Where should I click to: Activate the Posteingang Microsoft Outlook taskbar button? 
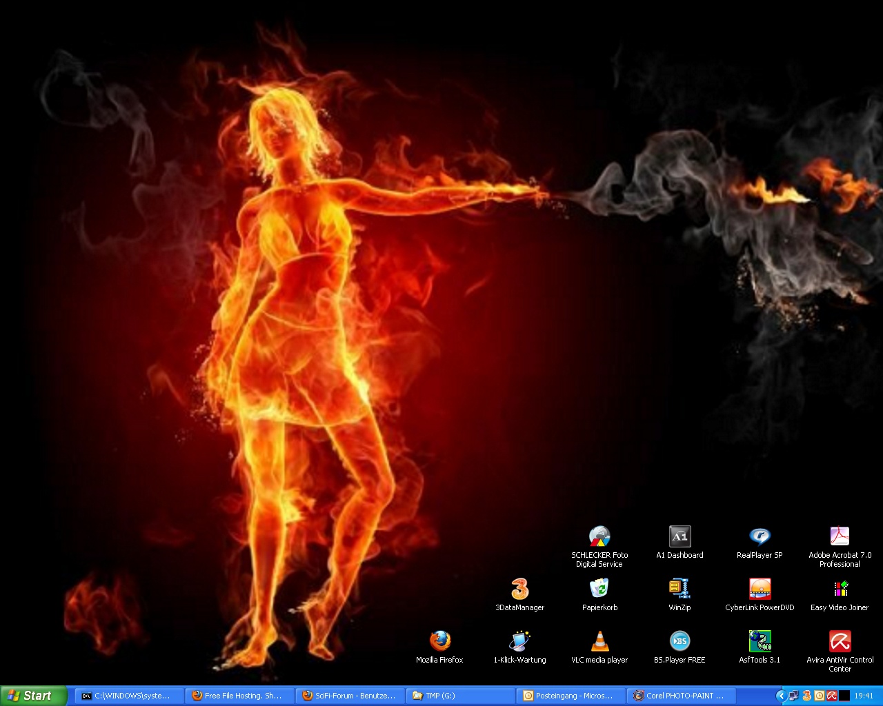tap(571, 696)
